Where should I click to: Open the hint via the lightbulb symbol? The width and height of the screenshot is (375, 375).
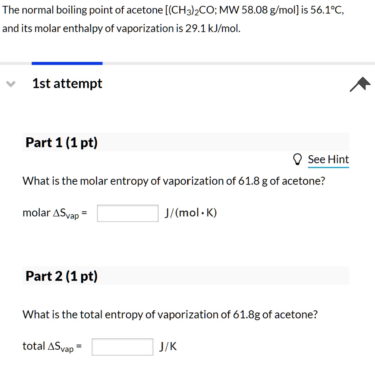(x=297, y=159)
